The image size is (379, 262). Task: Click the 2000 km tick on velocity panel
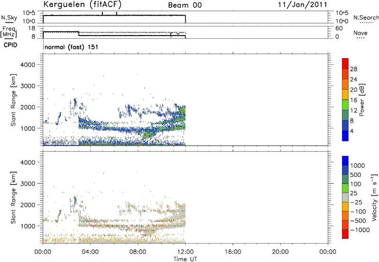pyautogui.click(x=28, y=205)
